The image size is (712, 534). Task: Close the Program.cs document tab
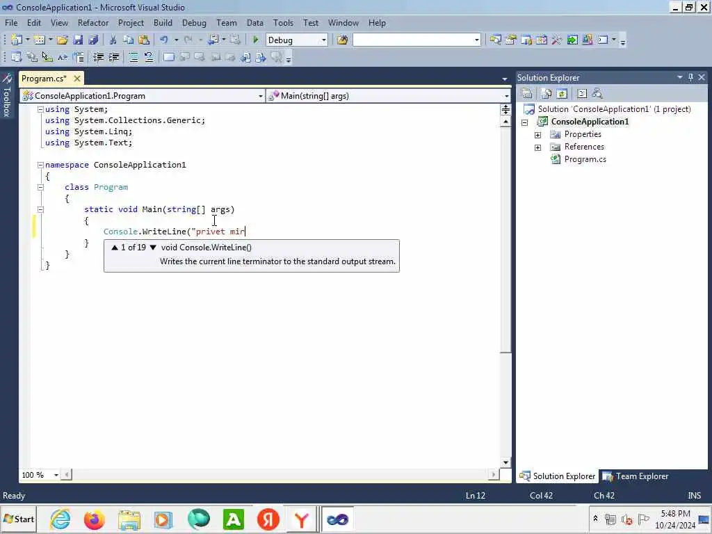pos(77,79)
